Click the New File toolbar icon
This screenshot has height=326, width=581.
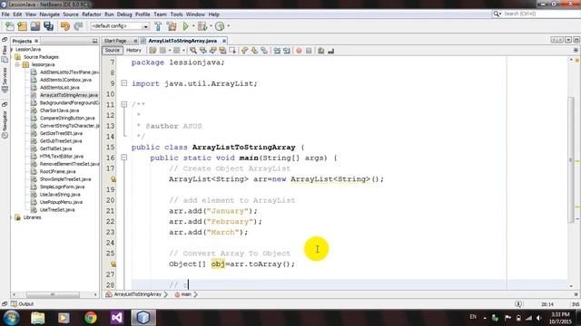(10, 26)
